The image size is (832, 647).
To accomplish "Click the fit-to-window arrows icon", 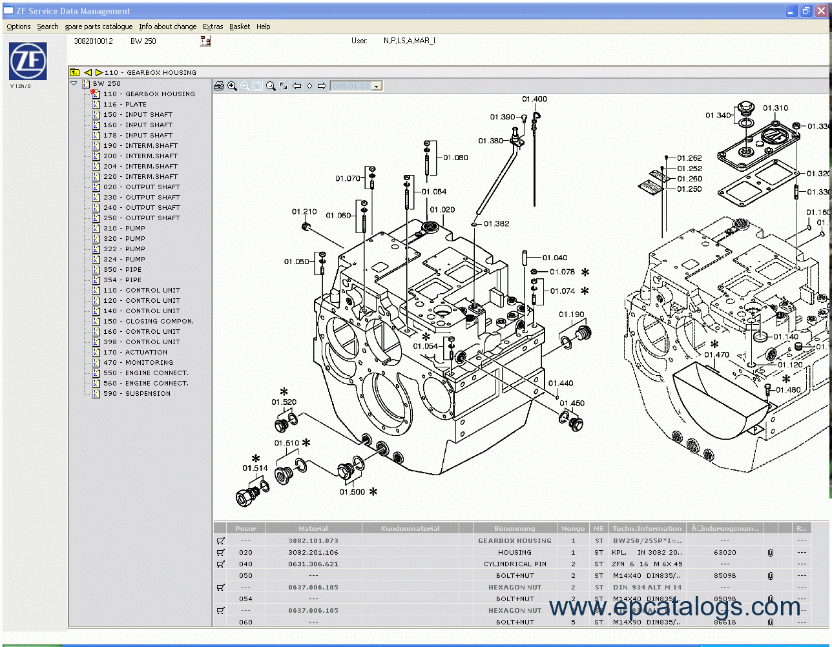I will tap(284, 86).
